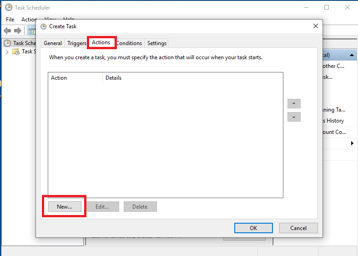
Task: Confirm the task with the OK button
Action: click(253, 228)
